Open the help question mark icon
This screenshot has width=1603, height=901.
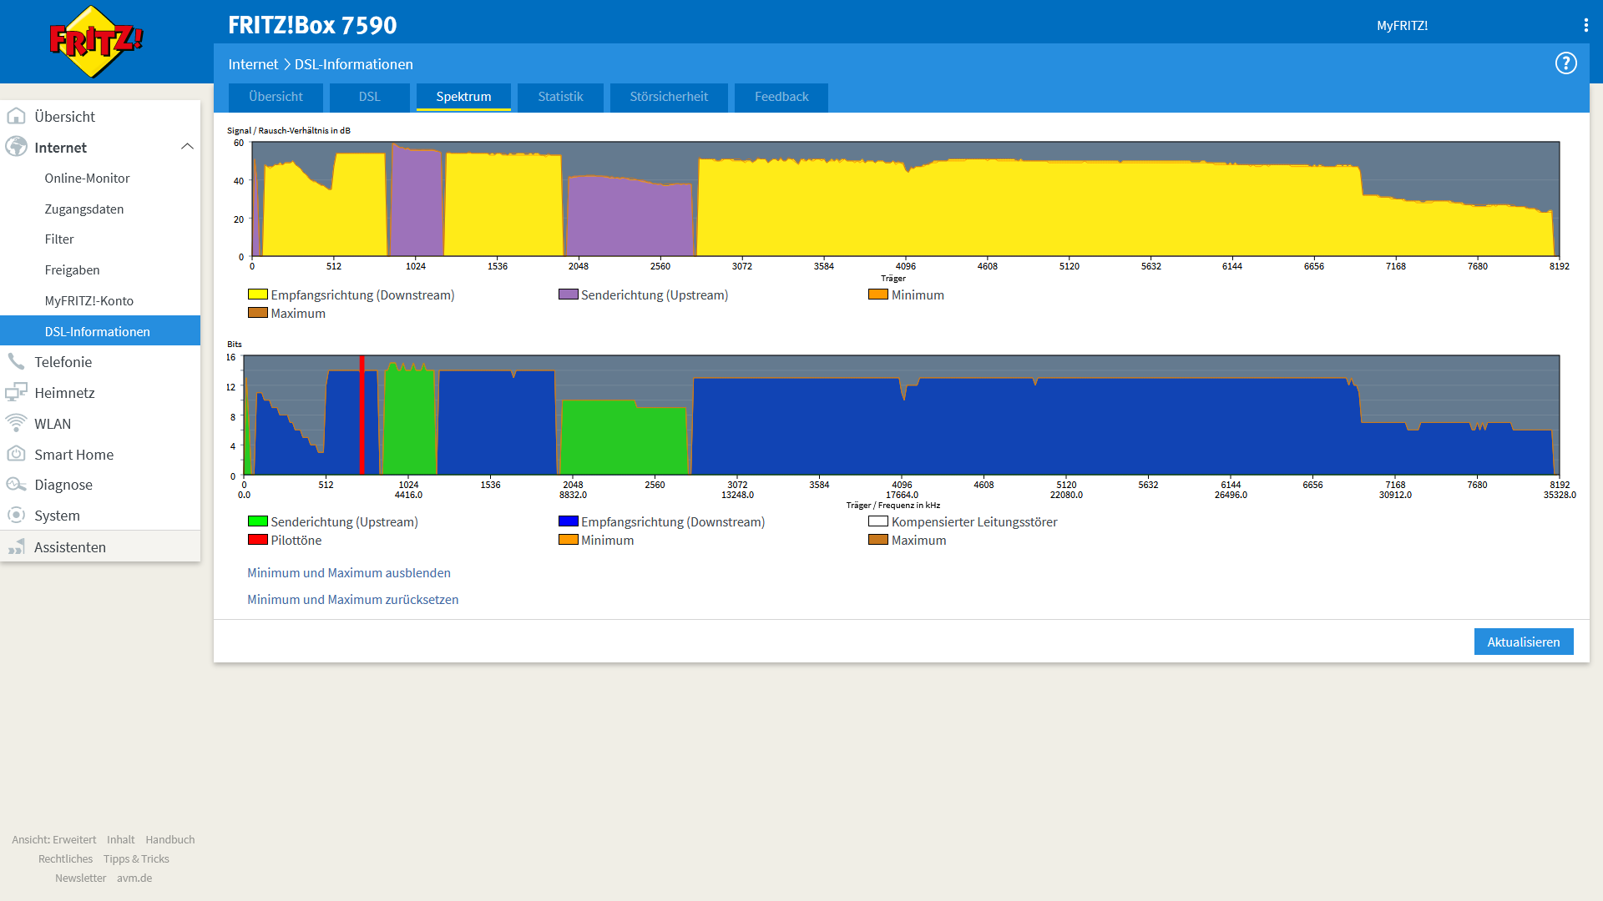coord(1565,63)
